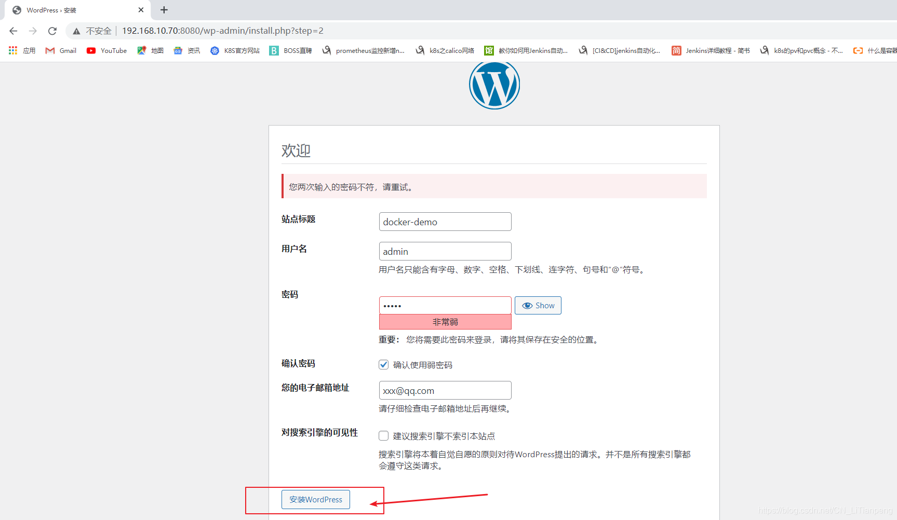Open the k8s之calico网络 bookmark
Screen dimensions: 897x520
click(445, 50)
